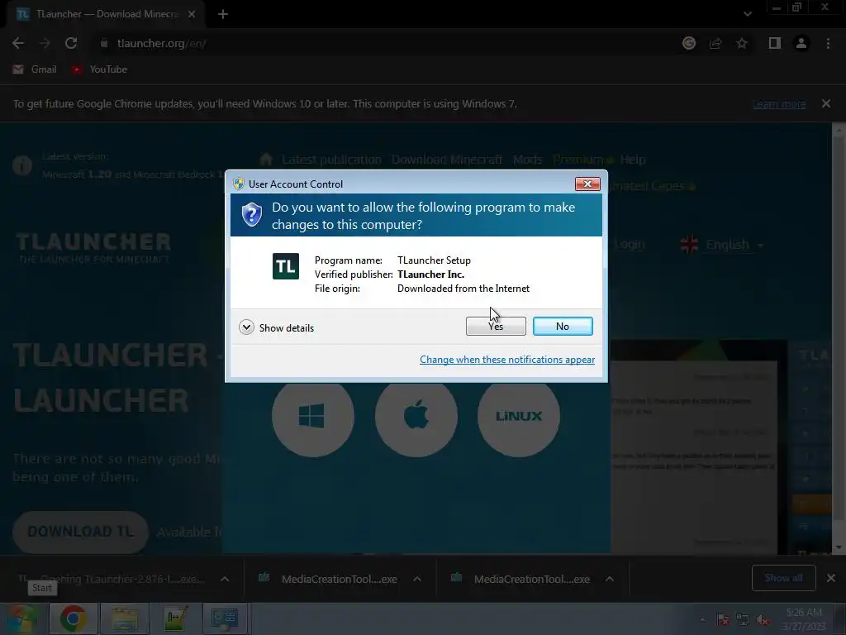Dismiss the Windows 7 update notice
The height and width of the screenshot is (635, 846).
tap(826, 103)
